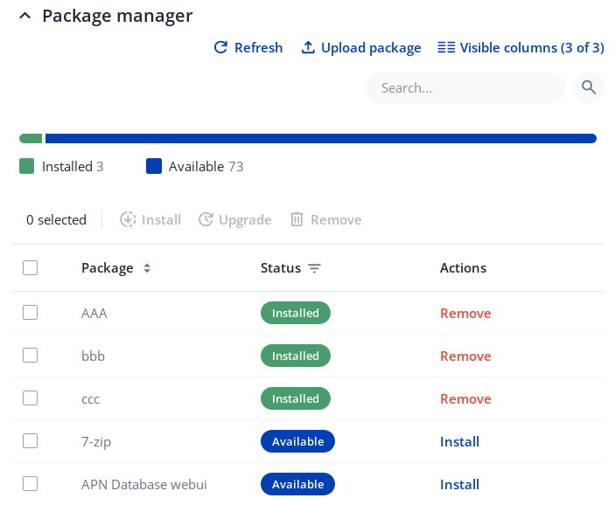Tick the select-all checkbox in header

pyautogui.click(x=31, y=268)
